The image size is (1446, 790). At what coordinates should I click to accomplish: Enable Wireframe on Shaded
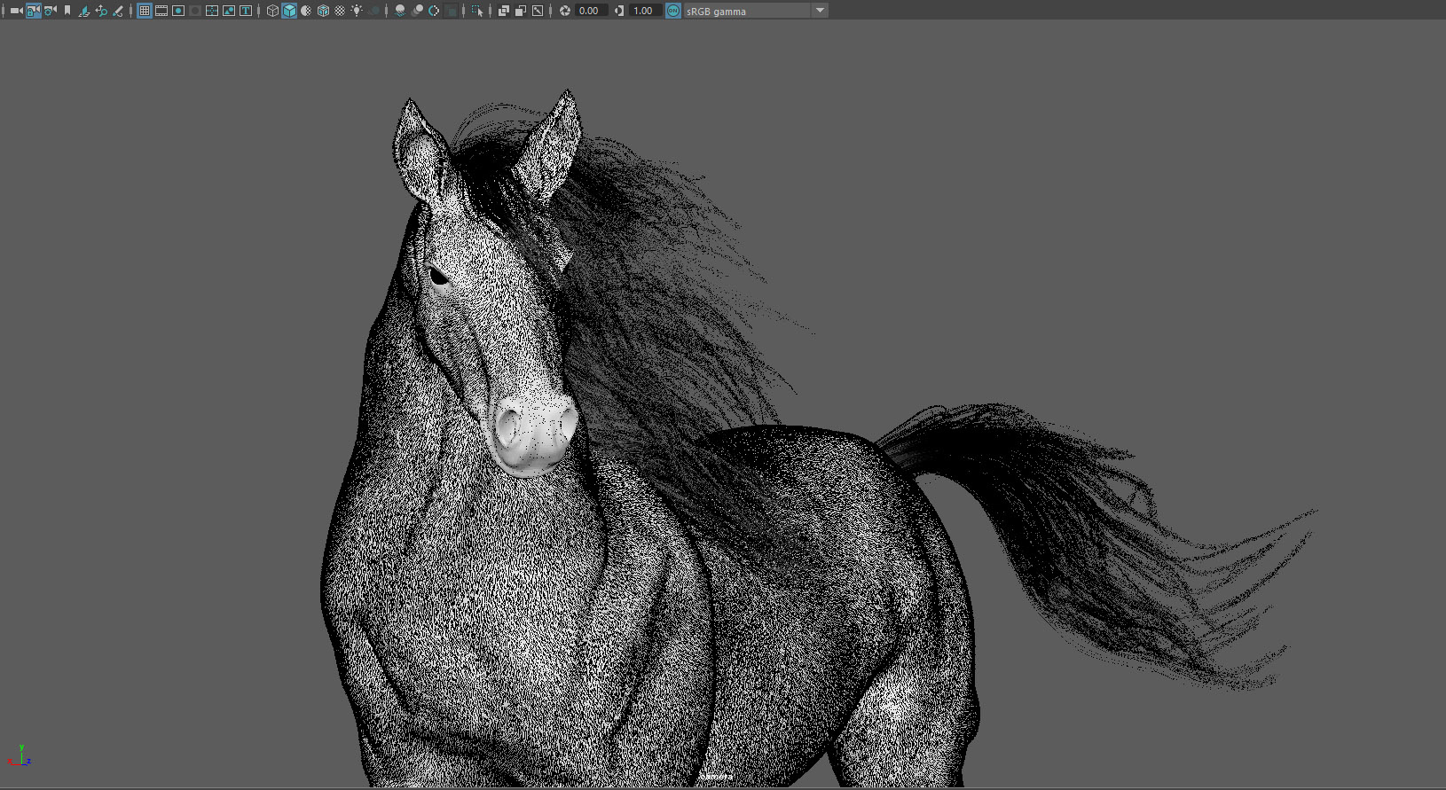323,11
